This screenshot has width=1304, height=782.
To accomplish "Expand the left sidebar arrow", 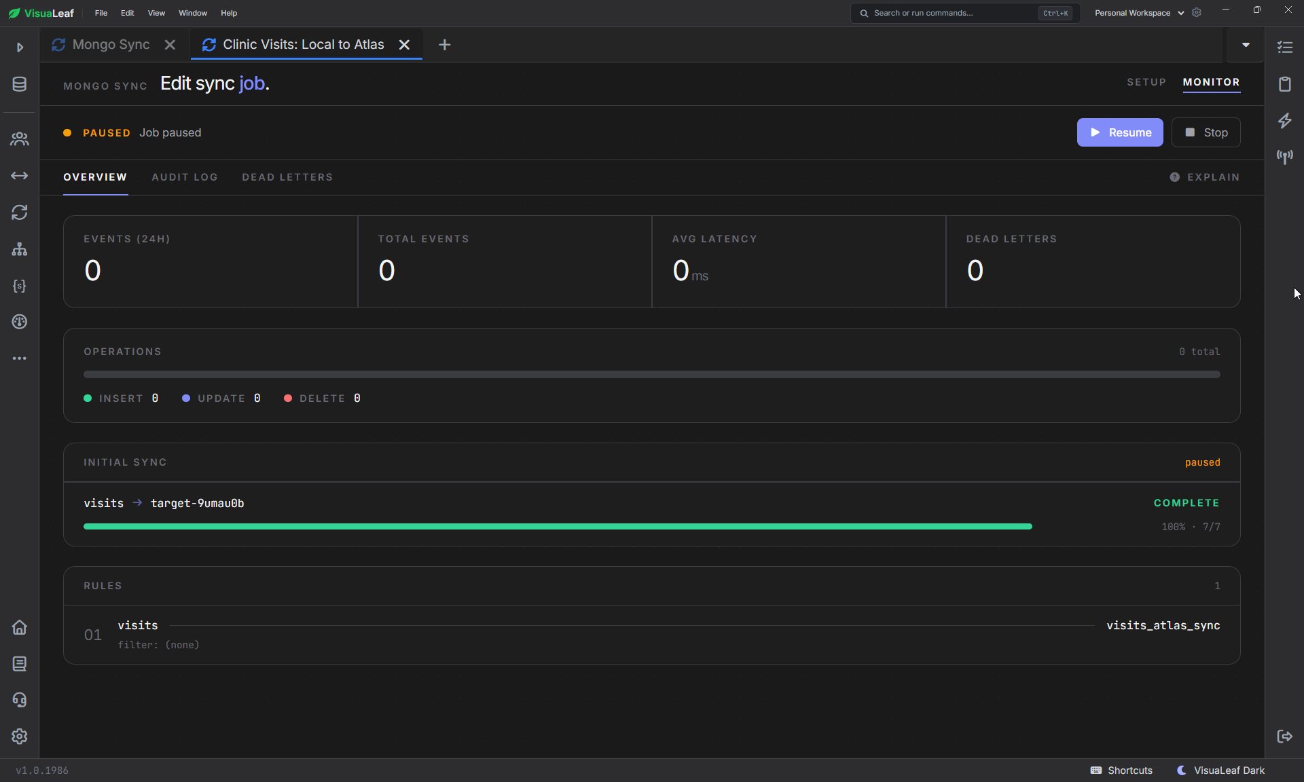I will pyautogui.click(x=20, y=47).
